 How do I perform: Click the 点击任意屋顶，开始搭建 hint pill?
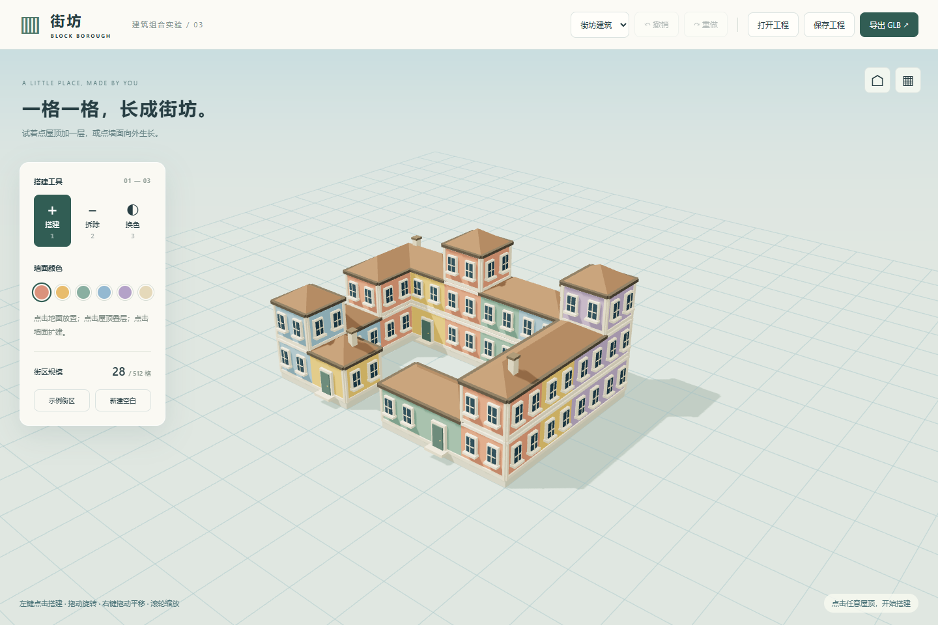tap(871, 604)
